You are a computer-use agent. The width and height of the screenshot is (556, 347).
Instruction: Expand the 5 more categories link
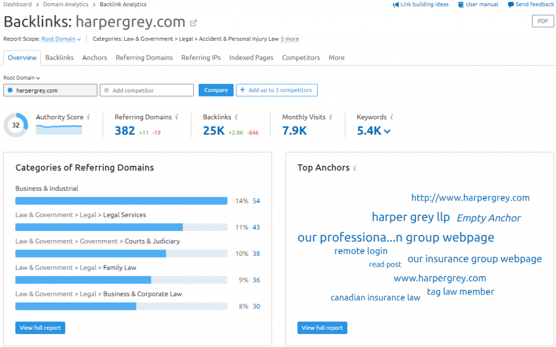click(x=290, y=39)
